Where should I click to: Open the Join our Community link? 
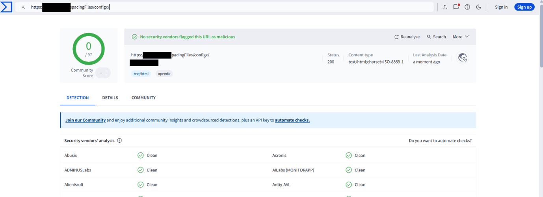pos(86,120)
